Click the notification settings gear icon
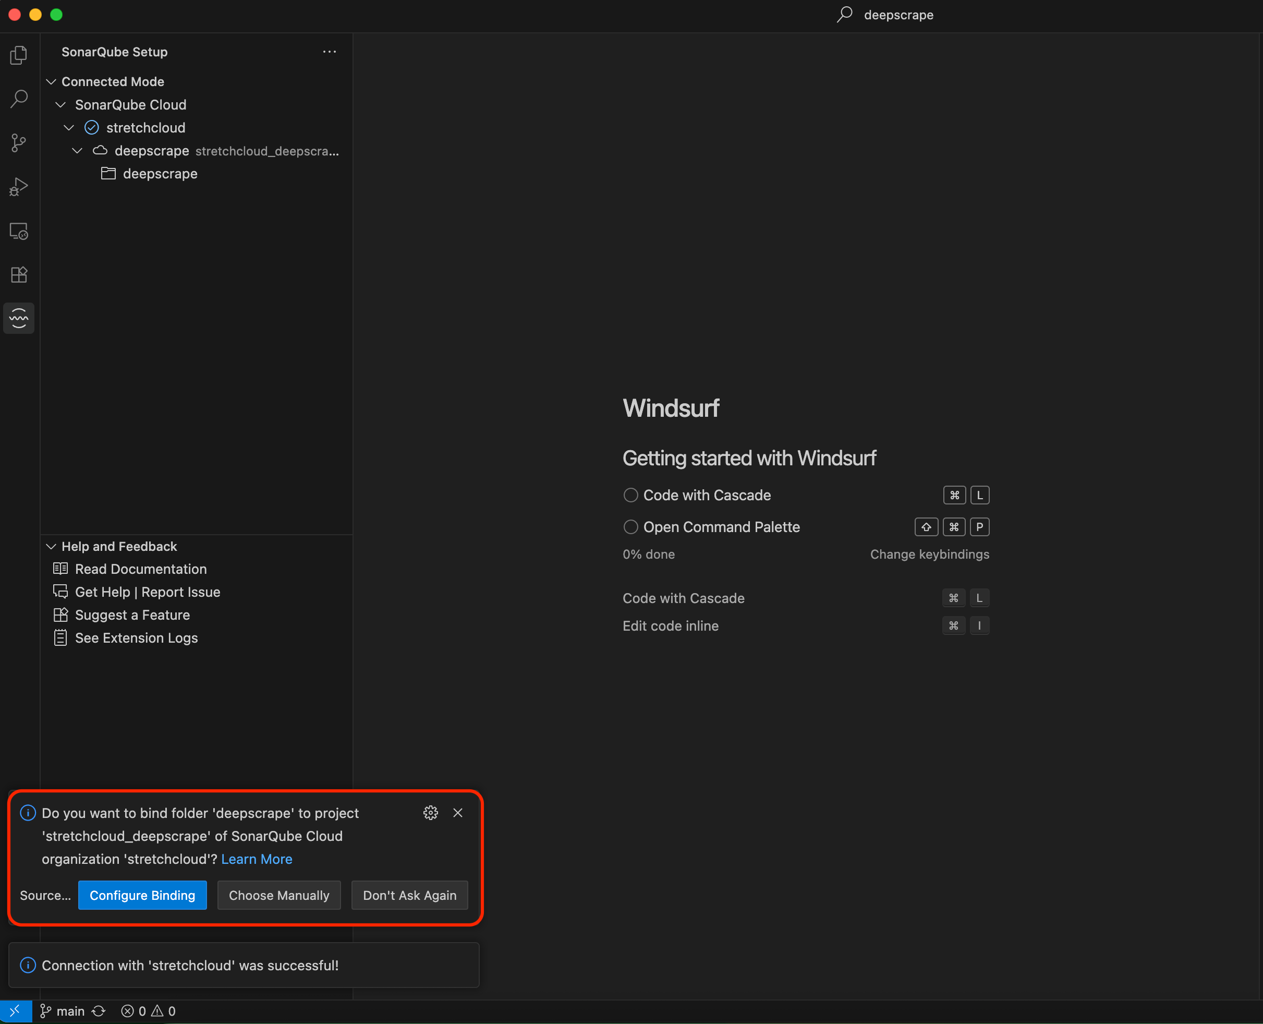 [x=430, y=813]
